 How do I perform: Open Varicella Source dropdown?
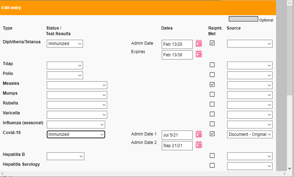pos(250,115)
